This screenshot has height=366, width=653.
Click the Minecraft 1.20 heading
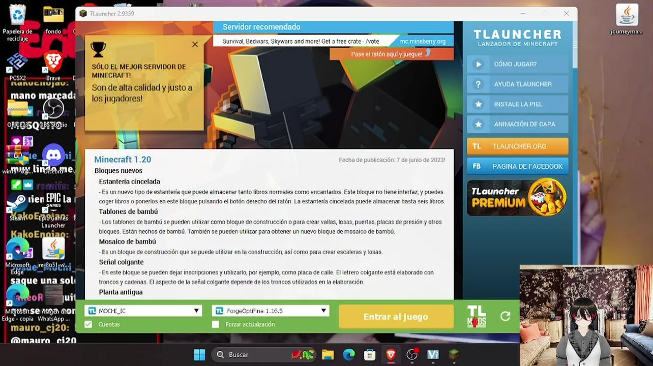pos(123,160)
